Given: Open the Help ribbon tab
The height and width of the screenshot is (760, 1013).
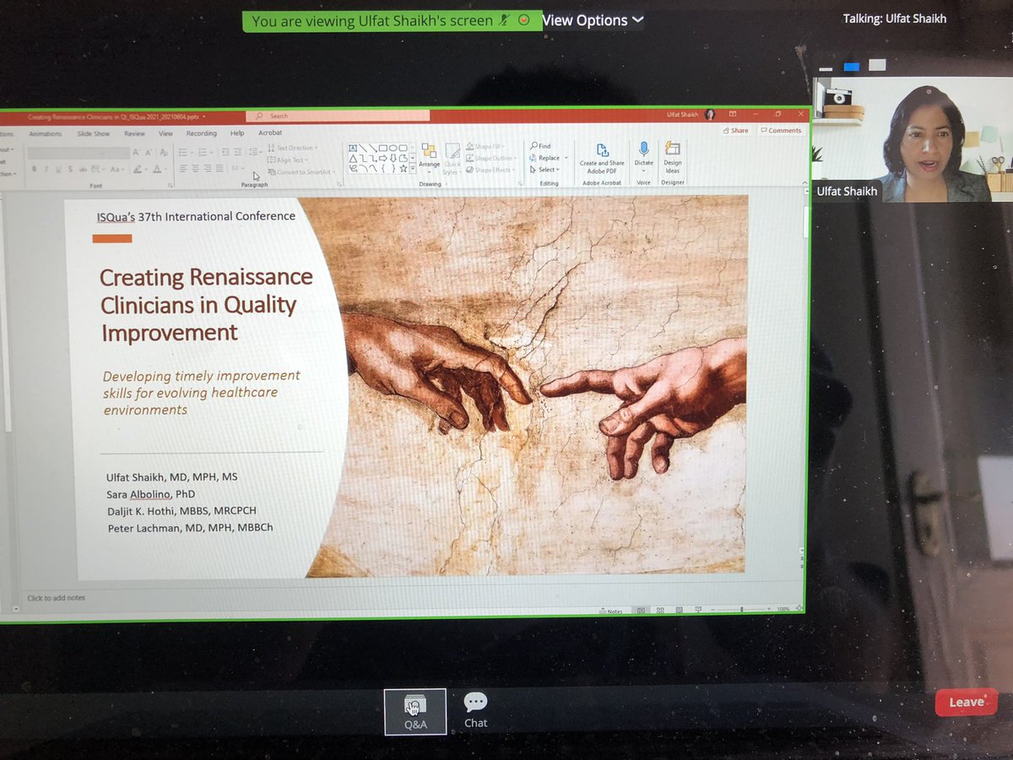Looking at the screenshot, I should click(237, 133).
